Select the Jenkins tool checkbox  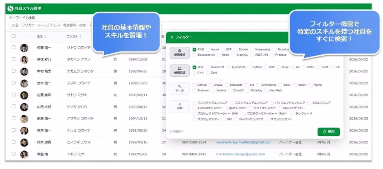[213, 90]
